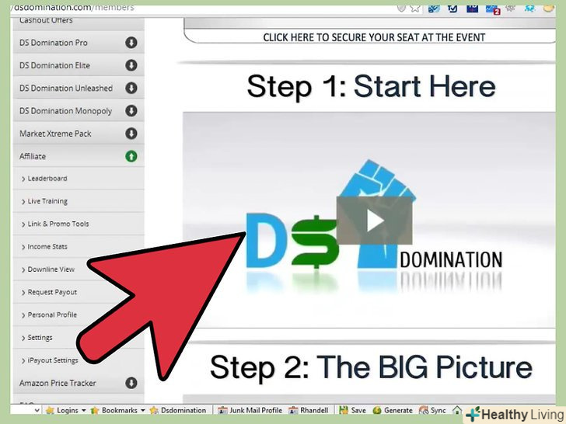The image size is (566, 424).
Task: Click the blue checkmark extension icon
Action: click(x=452, y=8)
